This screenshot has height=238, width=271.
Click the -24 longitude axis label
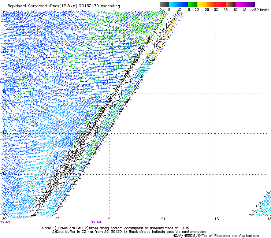pos(109,219)
